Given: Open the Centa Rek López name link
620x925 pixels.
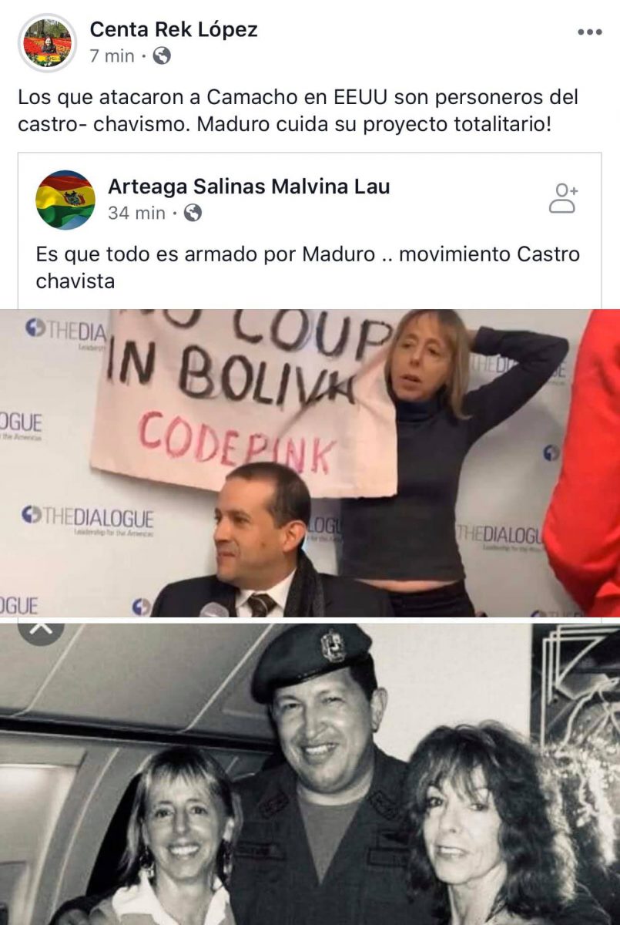Looking at the screenshot, I should 174,29.
